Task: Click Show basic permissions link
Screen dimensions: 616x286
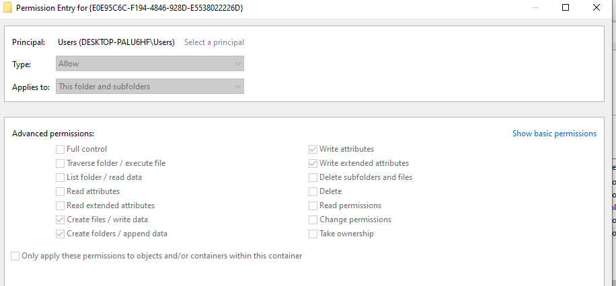Action: tap(554, 134)
